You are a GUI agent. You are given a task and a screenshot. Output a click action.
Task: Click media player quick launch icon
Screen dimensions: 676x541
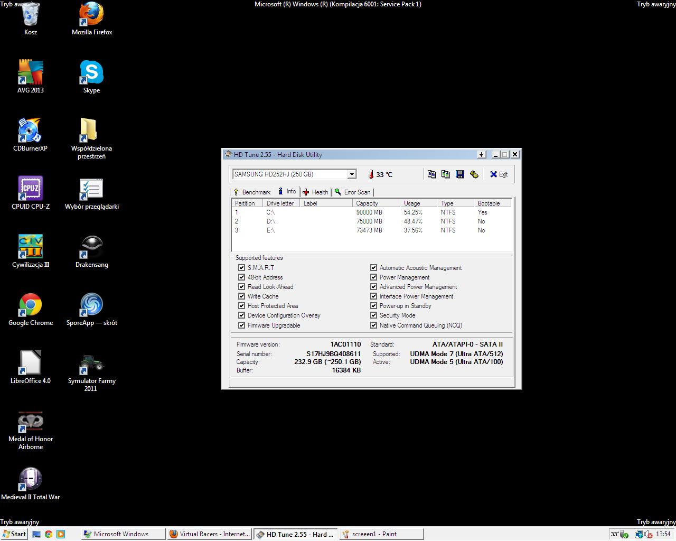pos(60,534)
